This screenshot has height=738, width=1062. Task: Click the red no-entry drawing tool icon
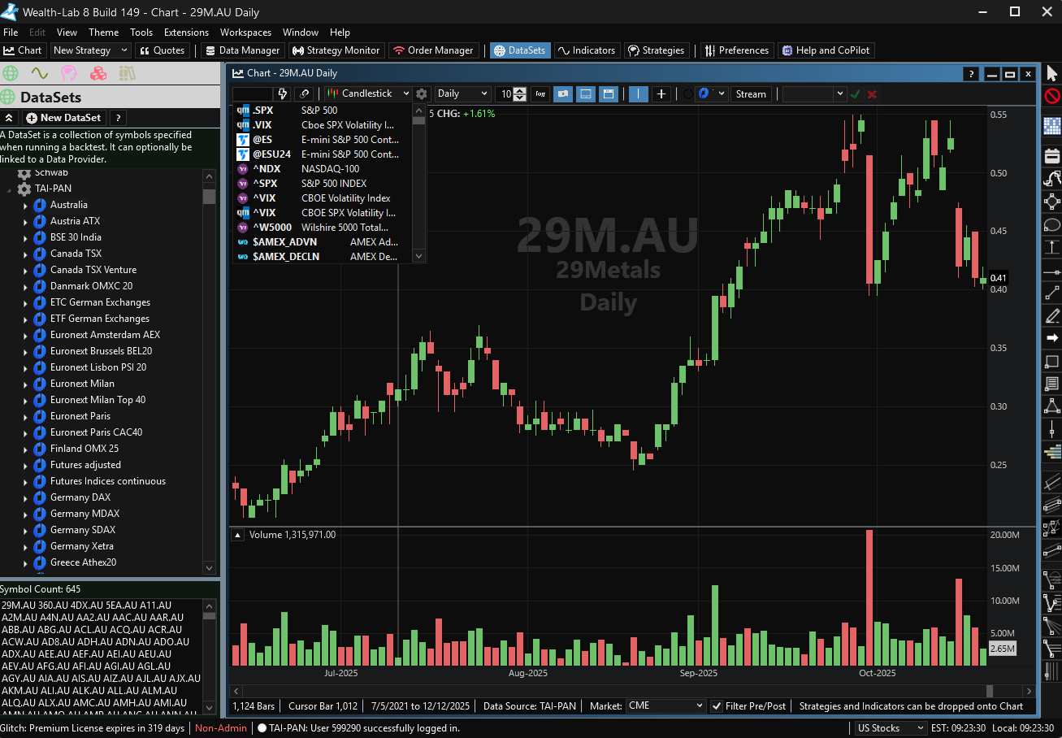click(x=1051, y=97)
